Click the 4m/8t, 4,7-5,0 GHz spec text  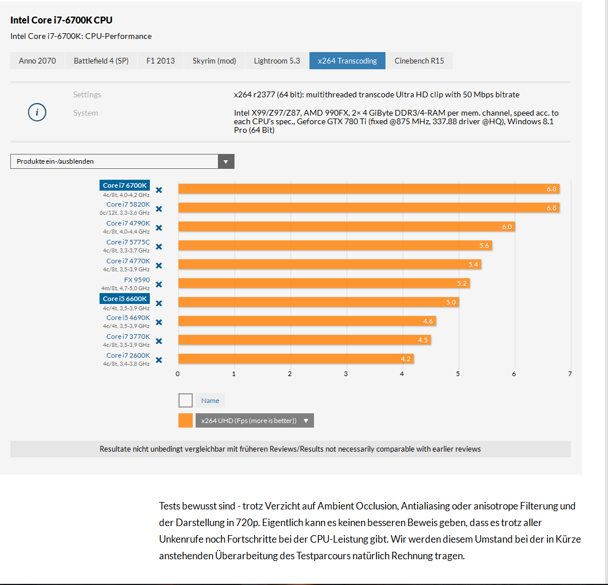coord(125,288)
